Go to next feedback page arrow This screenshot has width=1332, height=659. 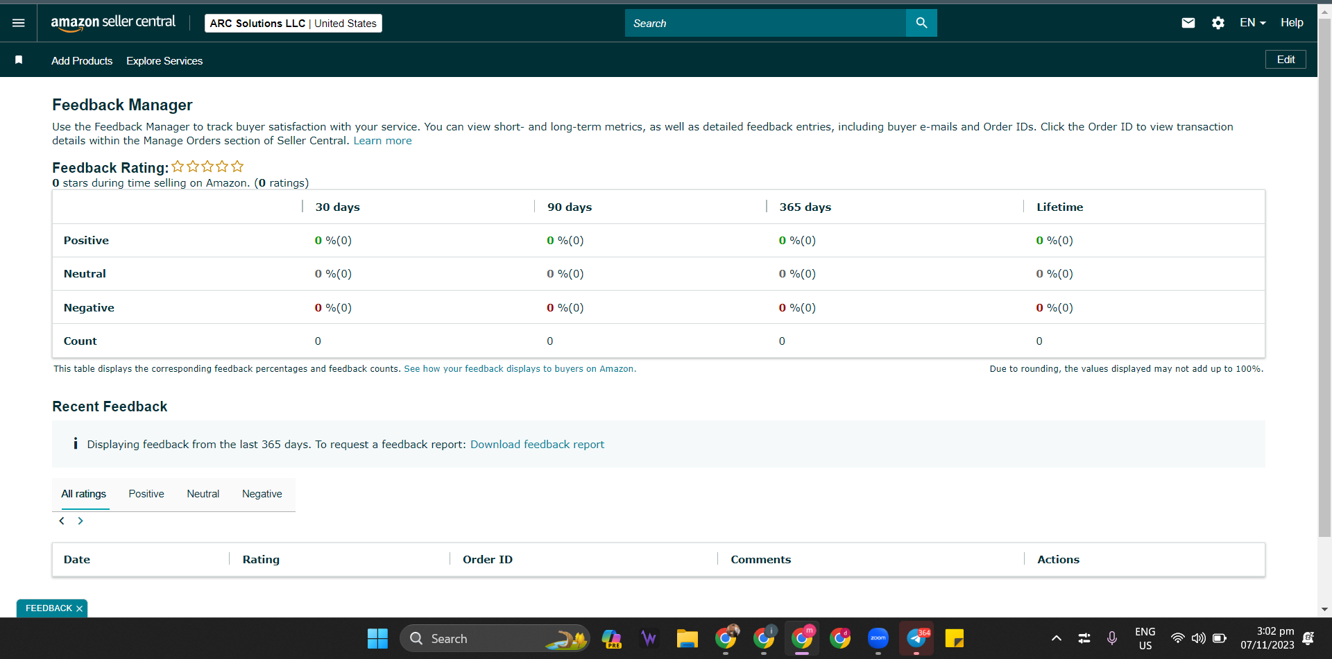(x=80, y=521)
